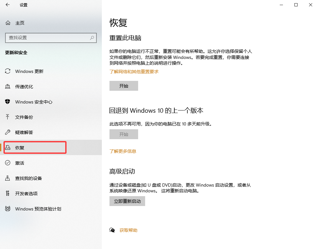Click inside the 查找设置 search field

pyautogui.click(x=48, y=38)
